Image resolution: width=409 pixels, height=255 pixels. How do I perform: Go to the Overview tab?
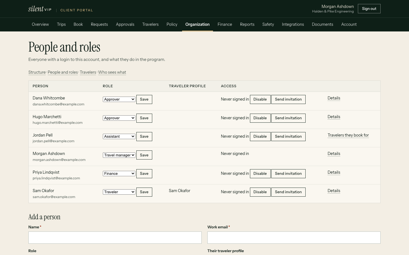point(40,24)
